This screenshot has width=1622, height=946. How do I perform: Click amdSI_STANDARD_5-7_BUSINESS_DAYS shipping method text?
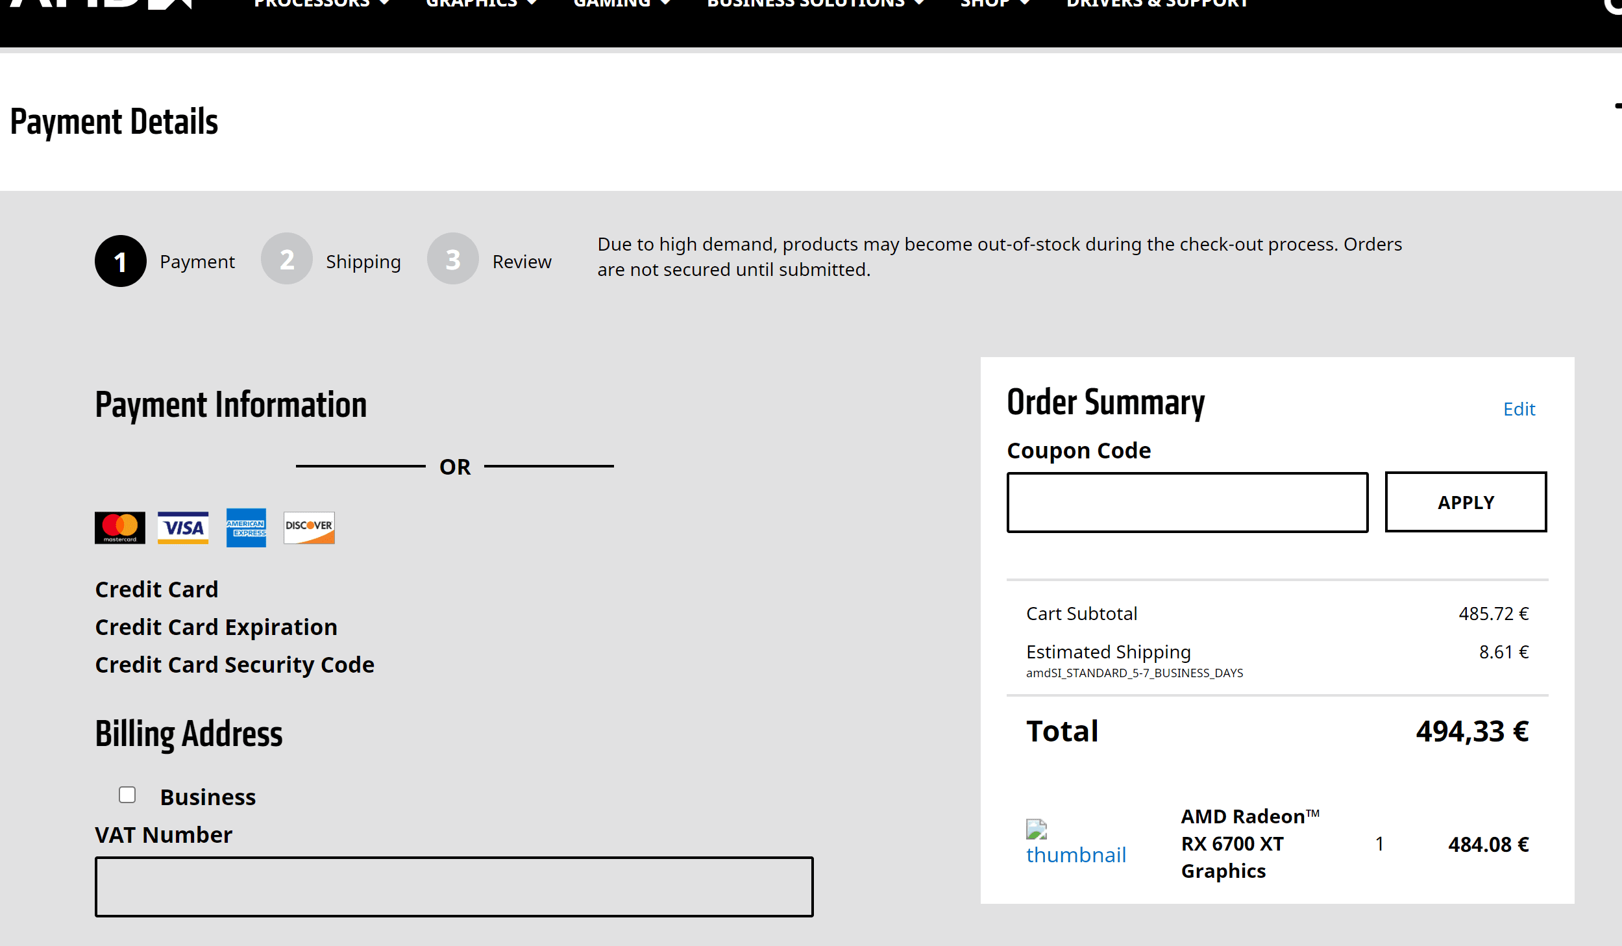pyautogui.click(x=1134, y=673)
